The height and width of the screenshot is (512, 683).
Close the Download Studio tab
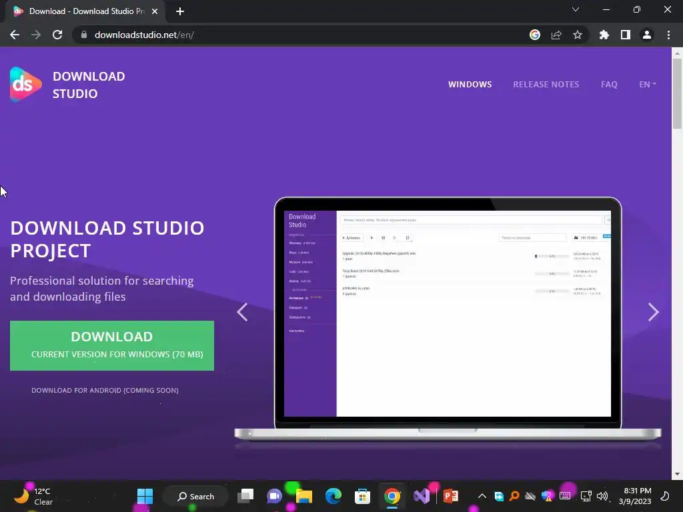coord(155,11)
